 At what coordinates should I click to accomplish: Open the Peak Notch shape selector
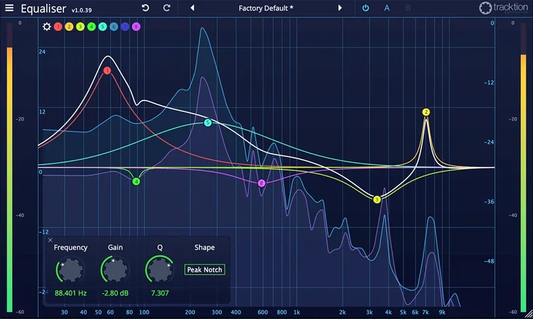point(205,270)
